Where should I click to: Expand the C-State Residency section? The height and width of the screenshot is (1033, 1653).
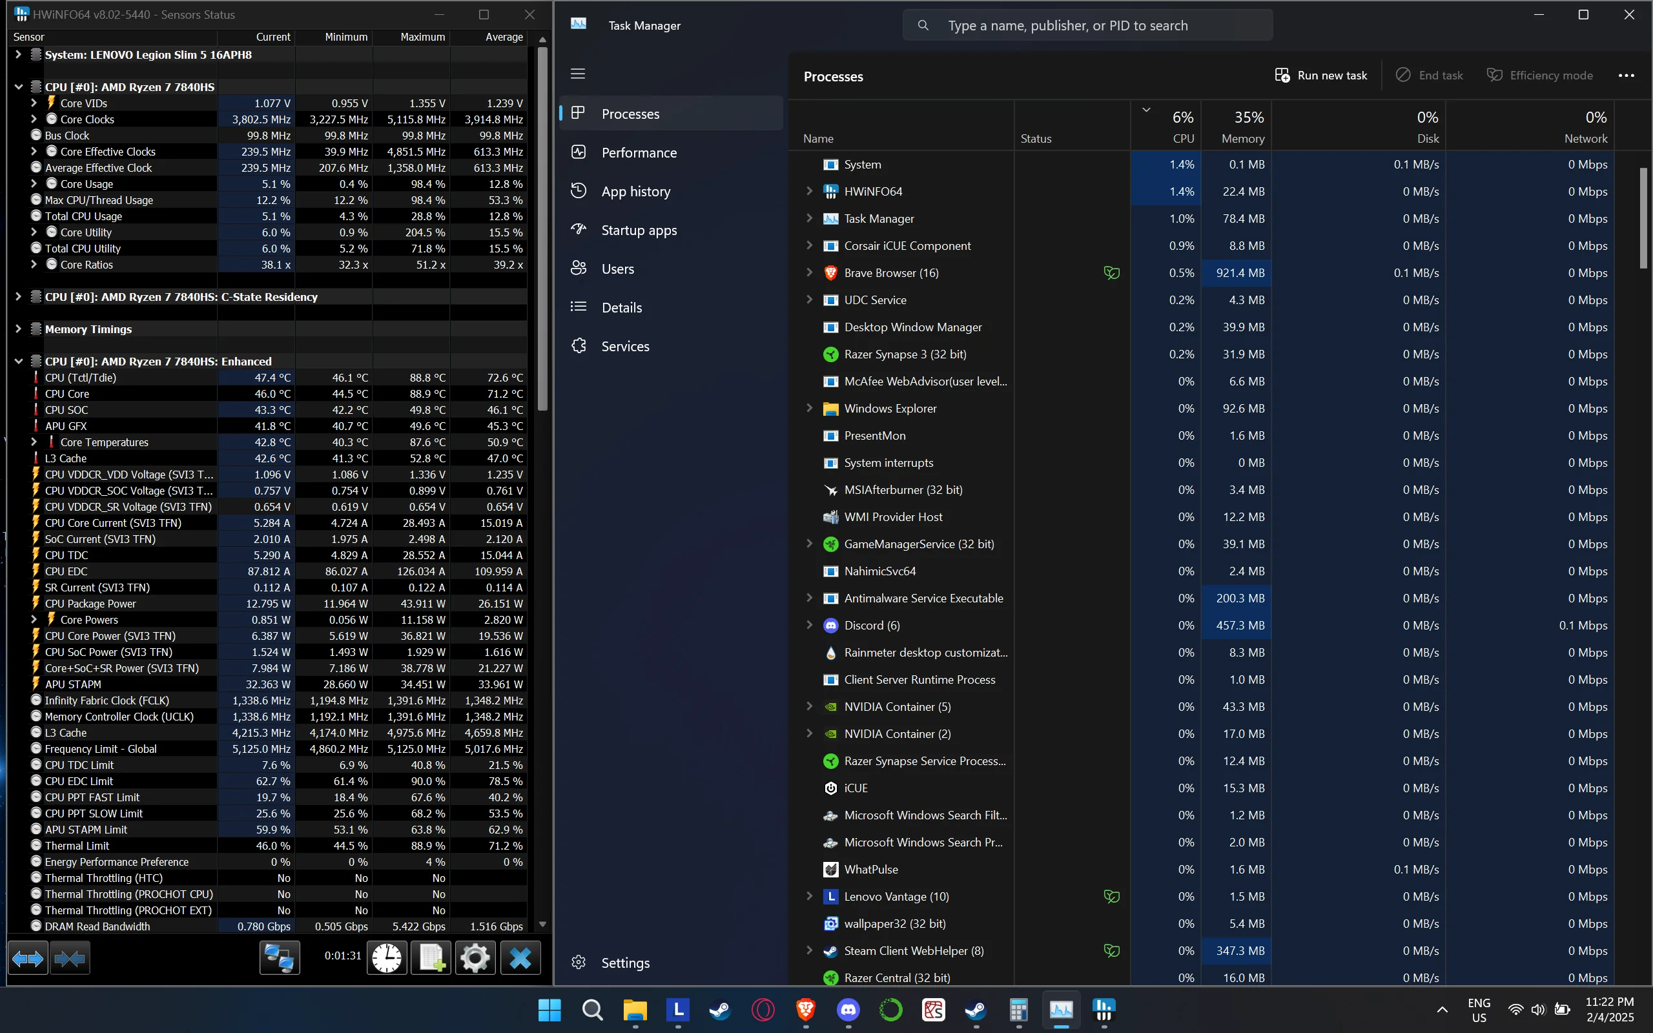pos(19,296)
